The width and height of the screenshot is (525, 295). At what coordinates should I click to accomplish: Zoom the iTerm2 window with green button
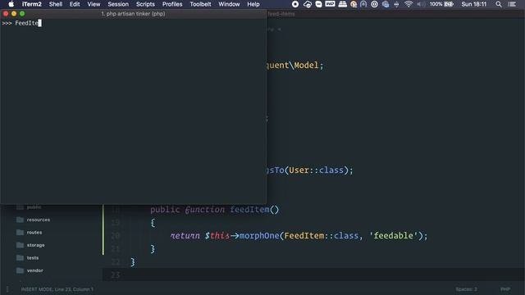click(22, 14)
